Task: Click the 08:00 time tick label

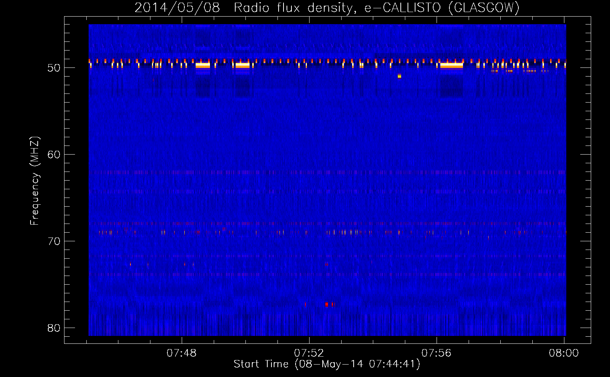Action: [564, 353]
